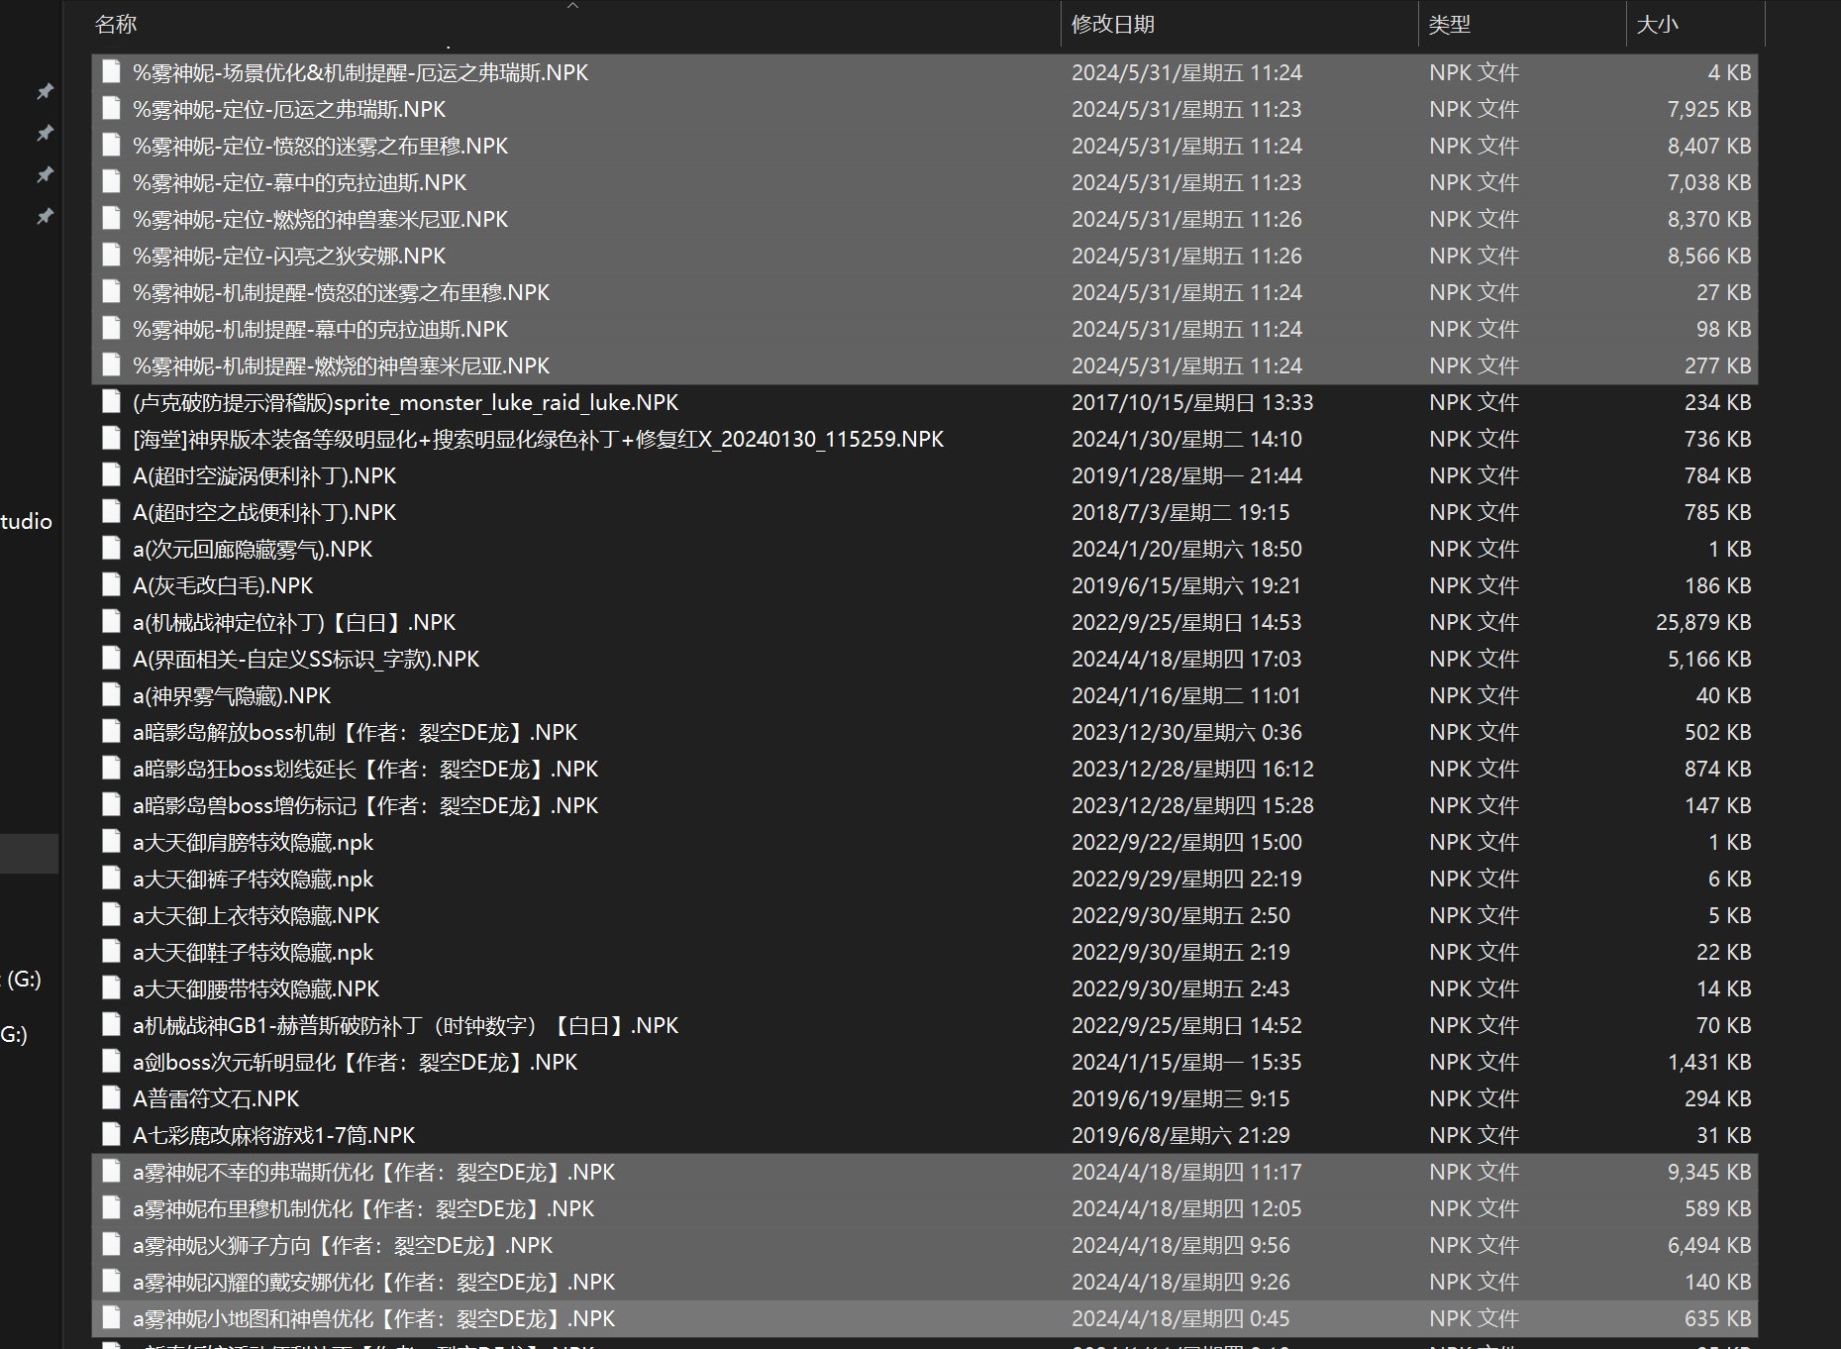
Task: Select a暗影岛解放boss机制 NPK file
Action: pyautogui.click(x=355, y=732)
